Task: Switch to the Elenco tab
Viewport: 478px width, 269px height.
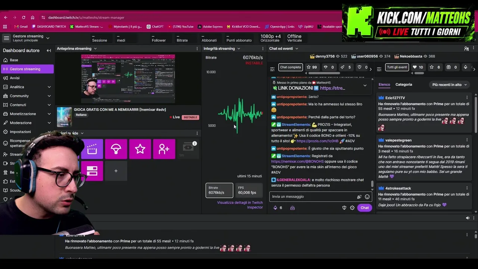Action: pyautogui.click(x=384, y=84)
